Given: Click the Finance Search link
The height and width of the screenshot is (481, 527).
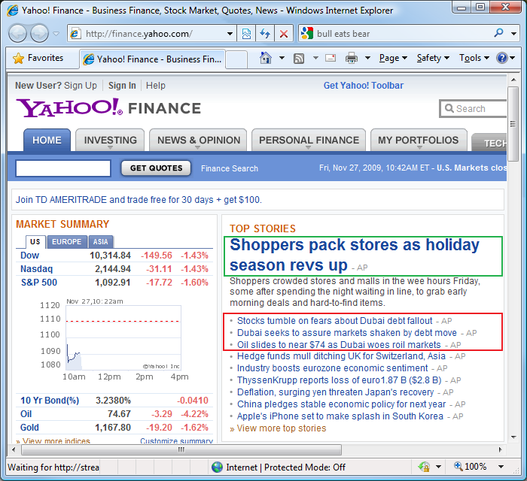Looking at the screenshot, I should (230, 168).
